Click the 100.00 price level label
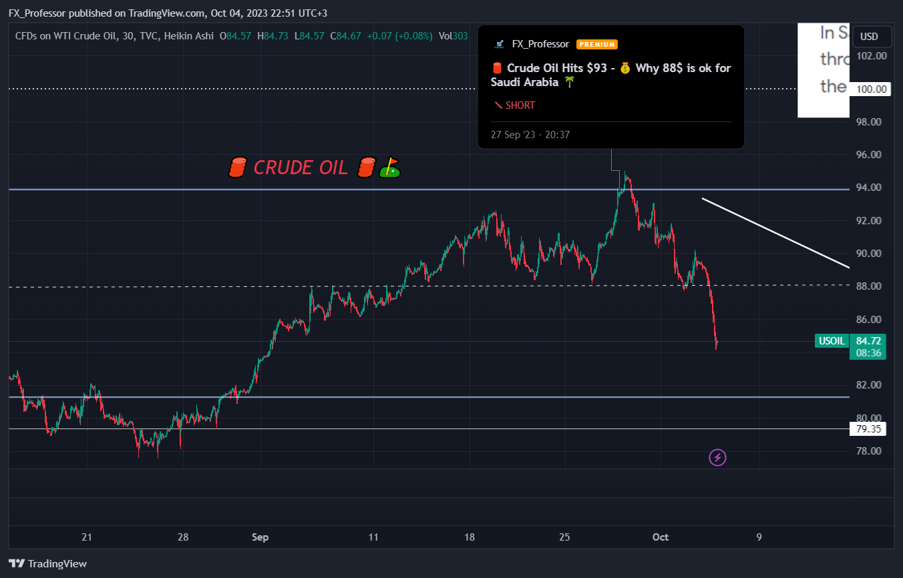Image resolution: width=903 pixels, height=578 pixels. pos(871,89)
